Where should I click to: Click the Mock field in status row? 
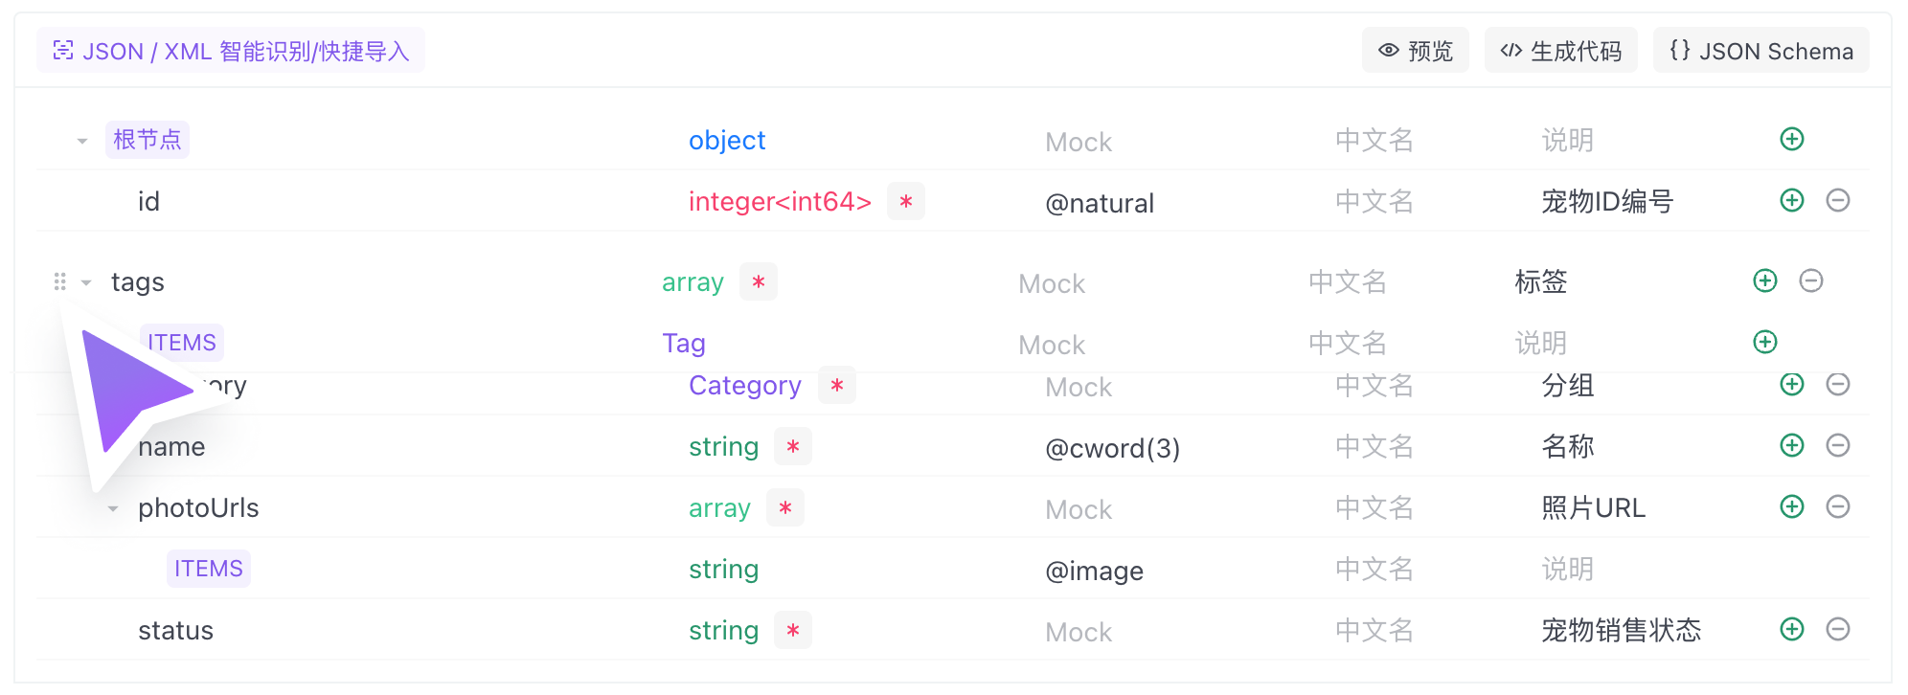1079,632
